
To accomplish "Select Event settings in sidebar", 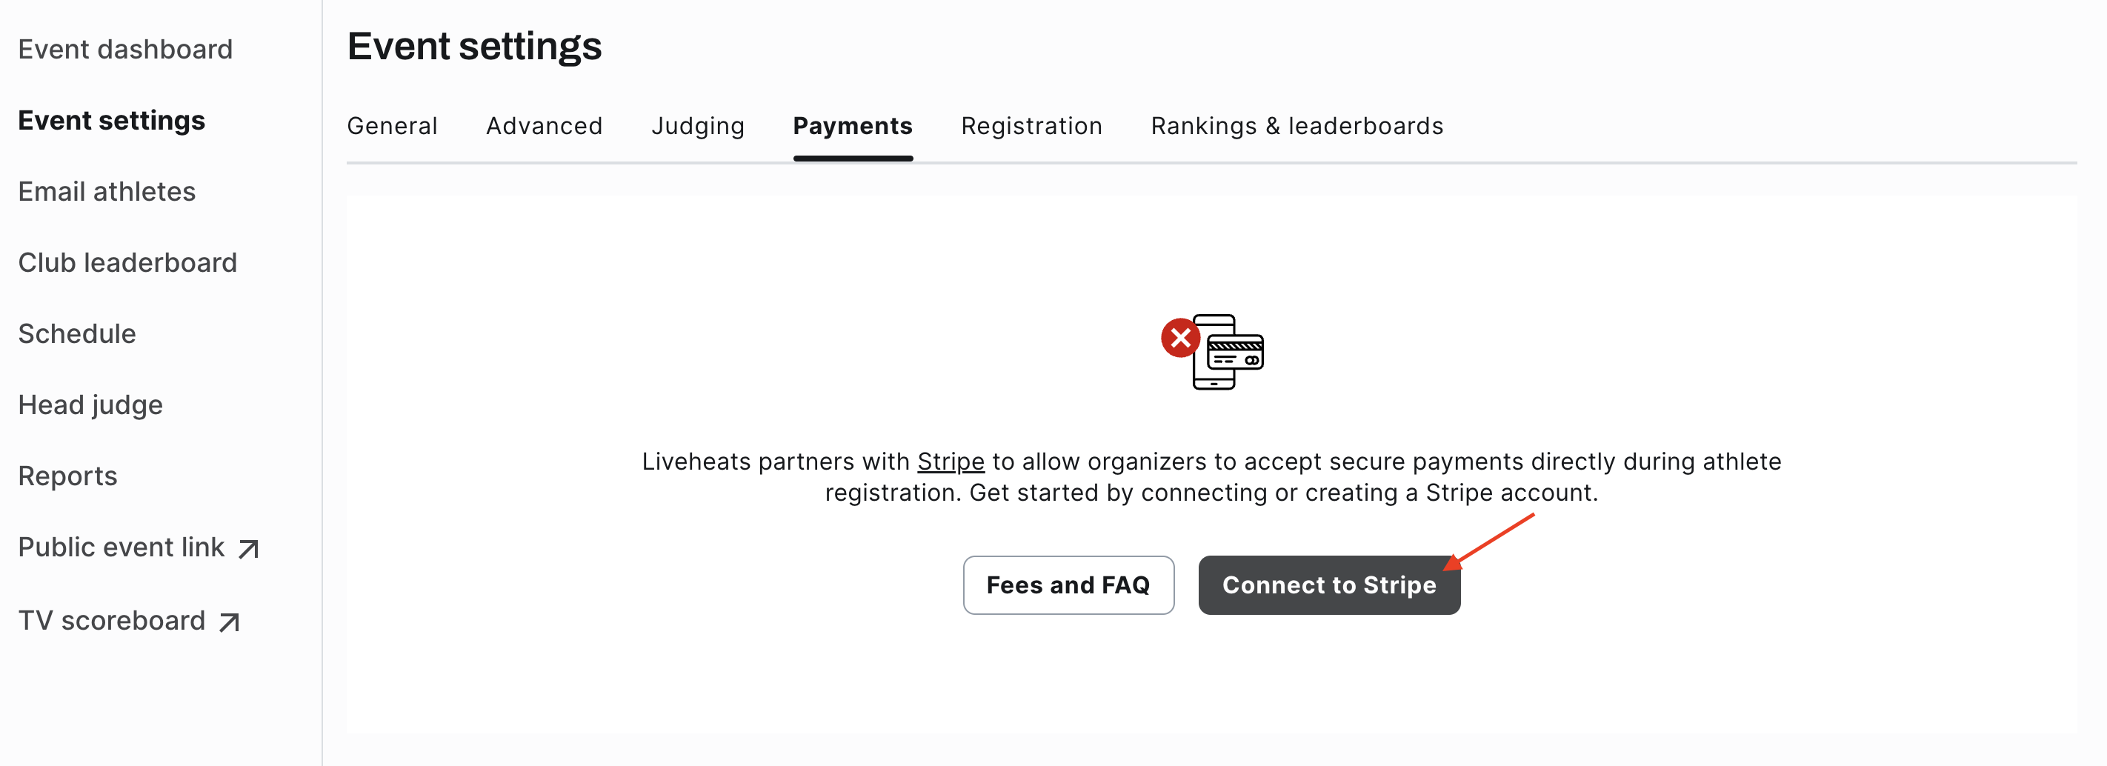I will 111,120.
